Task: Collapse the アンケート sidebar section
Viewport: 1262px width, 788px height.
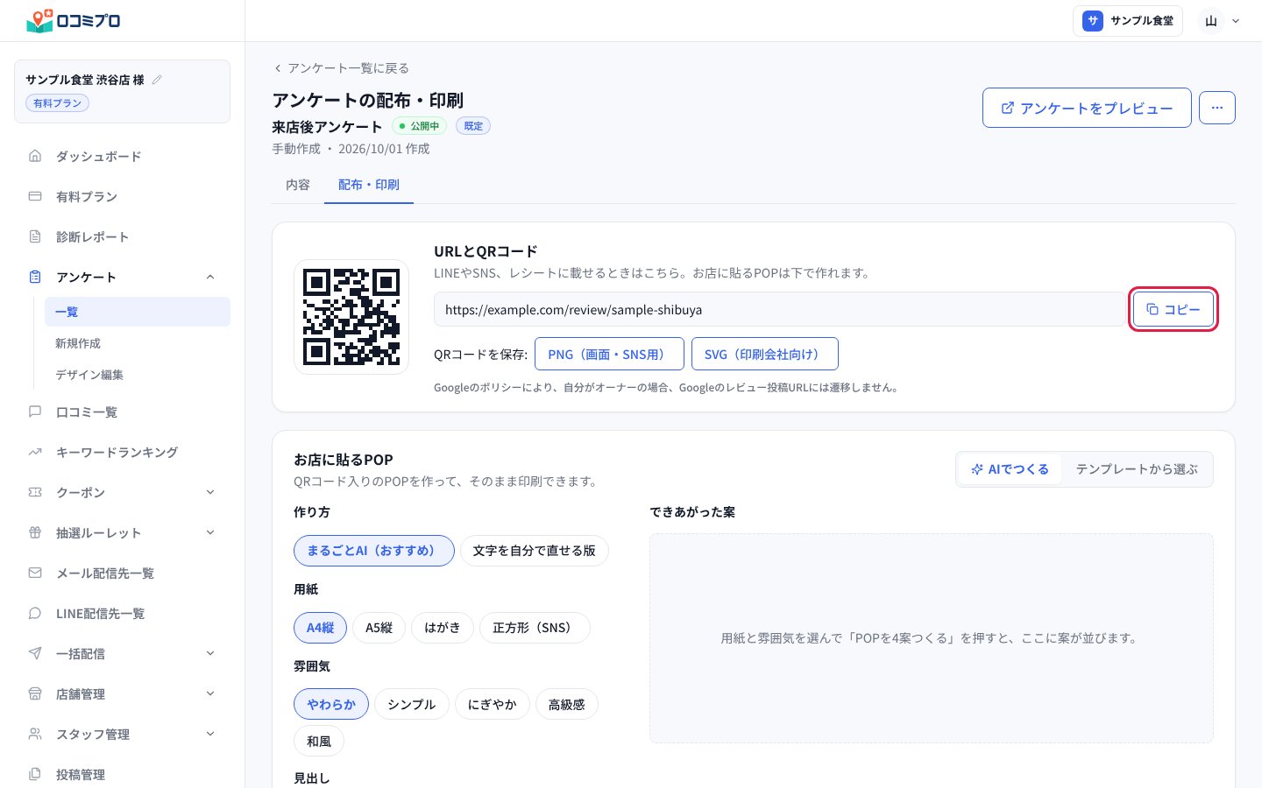Action: pyautogui.click(x=210, y=277)
